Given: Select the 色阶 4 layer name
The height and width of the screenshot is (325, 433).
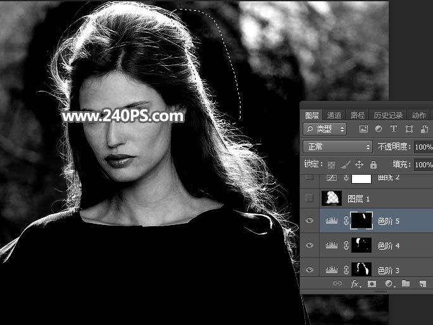Looking at the screenshot, I should (x=388, y=245).
